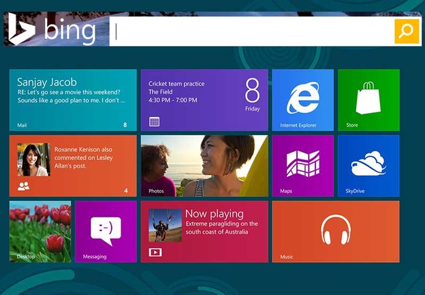Screen dimensions: 425x295
Task: Click the calendar grid icon
Action: [x=154, y=122]
